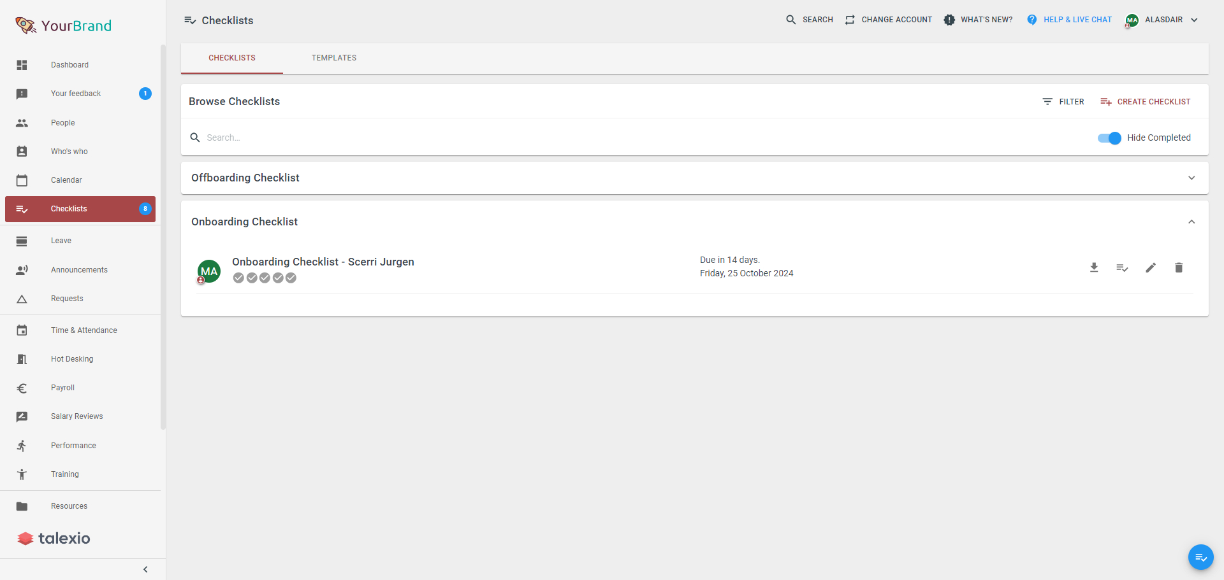Click the Time & Attendance calendar icon
This screenshot has height=580, width=1224.
coord(22,330)
